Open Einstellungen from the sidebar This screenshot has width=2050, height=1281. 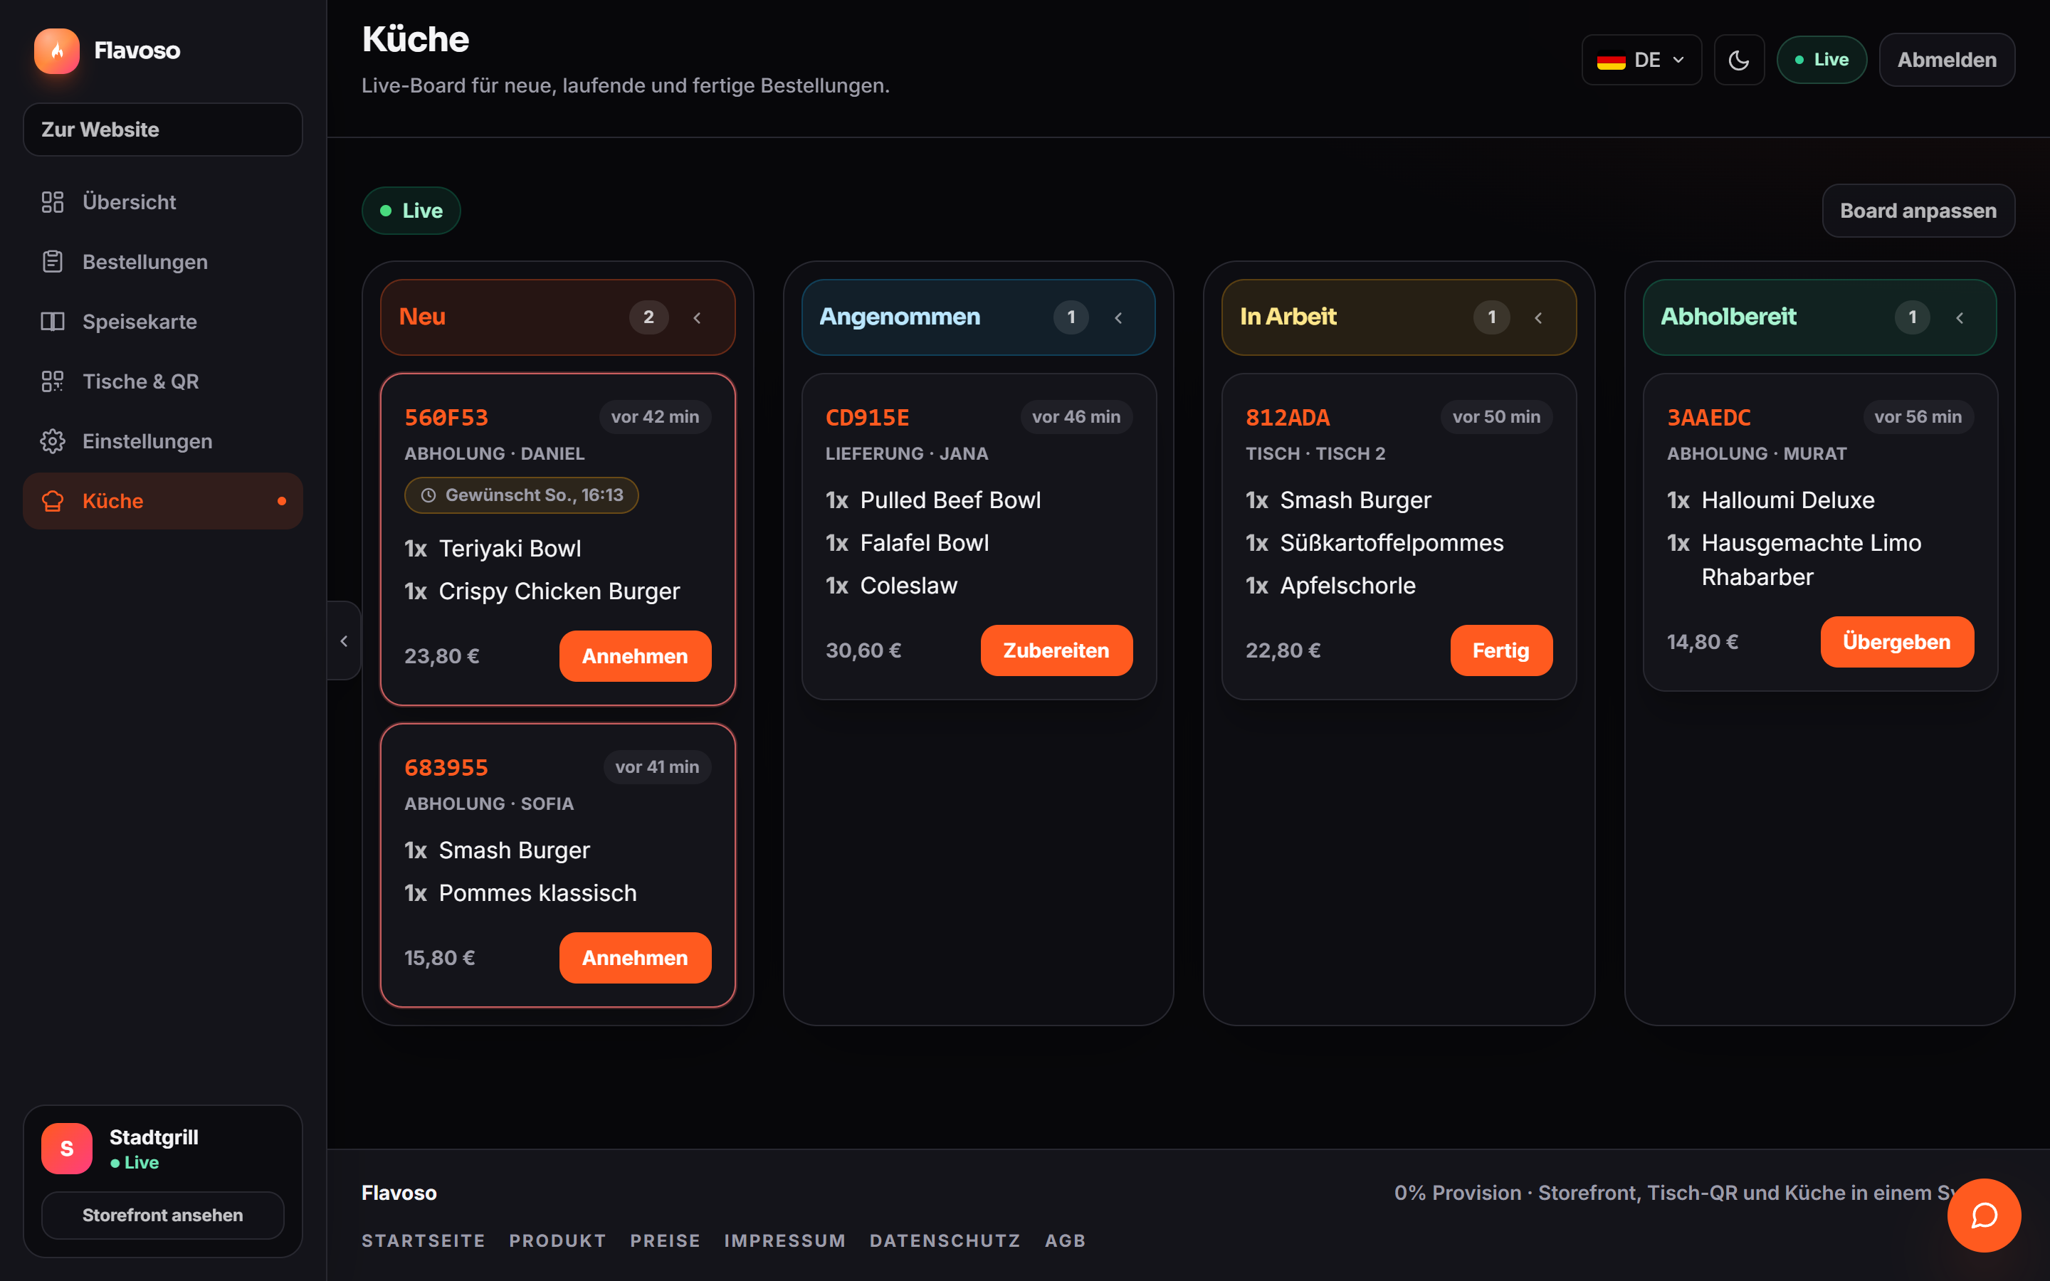[x=162, y=441]
